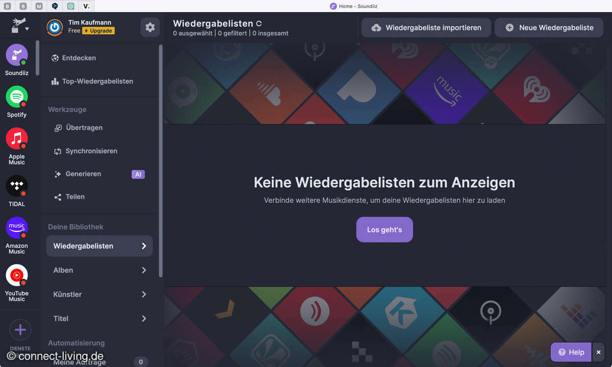Image resolution: width=612 pixels, height=367 pixels.
Task: Open settings via the gear icon
Action: pyautogui.click(x=150, y=28)
